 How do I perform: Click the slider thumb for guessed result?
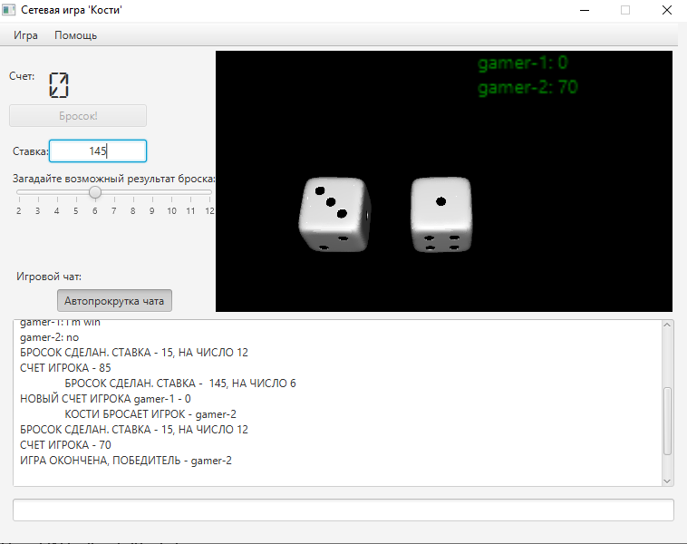pos(95,192)
